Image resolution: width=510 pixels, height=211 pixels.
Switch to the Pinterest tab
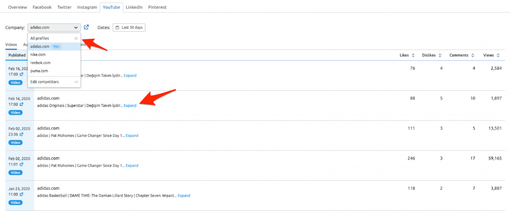click(x=158, y=7)
